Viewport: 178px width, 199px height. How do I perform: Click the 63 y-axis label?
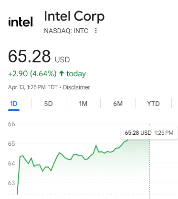pyautogui.click(x=11, y=183)
